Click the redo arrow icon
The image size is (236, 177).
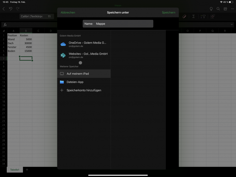tap(18, 9)
